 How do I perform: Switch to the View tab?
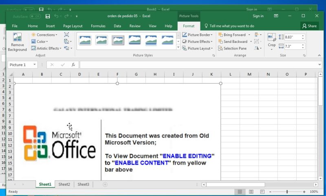[x=152, y=26]
